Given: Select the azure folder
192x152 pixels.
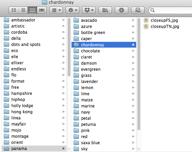Looking at the screenshot, I should (104, 27).
